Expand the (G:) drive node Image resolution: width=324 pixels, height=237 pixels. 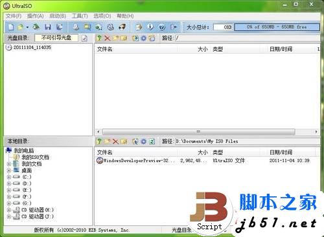tap(9, 203)
